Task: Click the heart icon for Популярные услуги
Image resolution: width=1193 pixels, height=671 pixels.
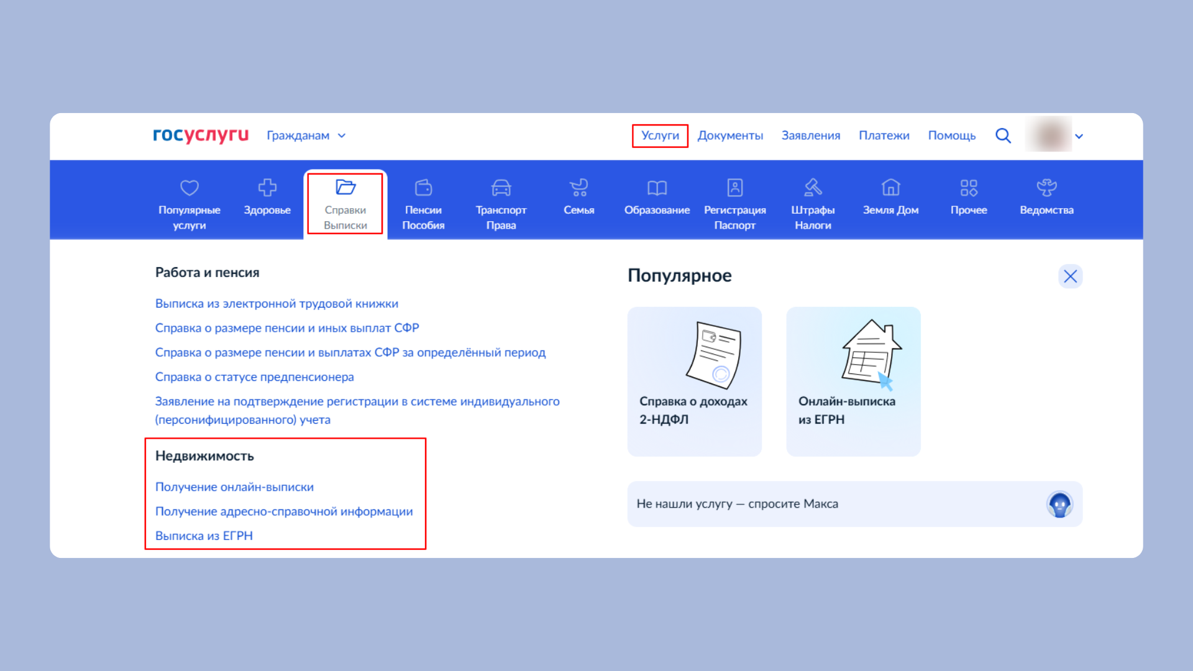Action: click(x=190, y=187)
